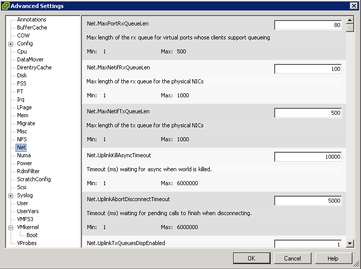The height and width of the screenshot is (269, 361).
Task: Click the Net.MaxPortRxQueueLen value field
Action: coord(308,25)
